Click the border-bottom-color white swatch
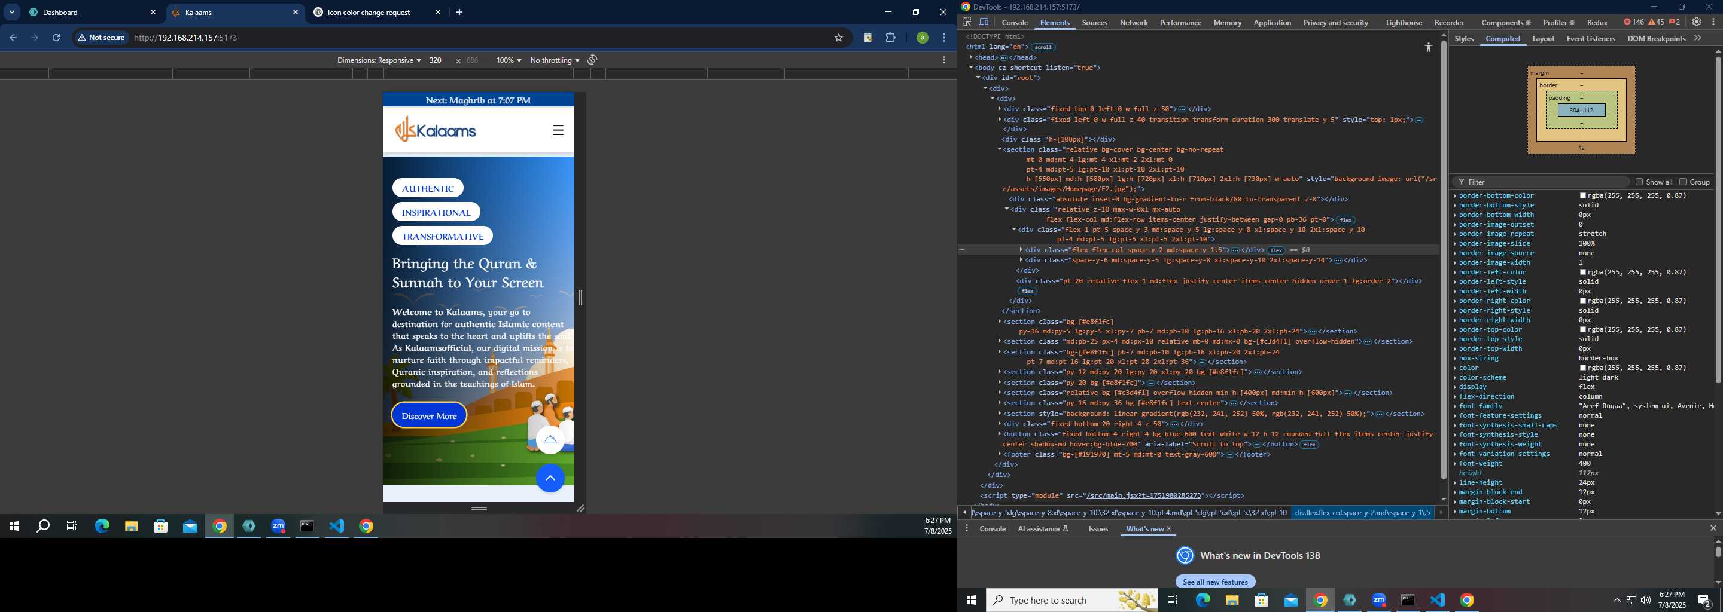The image size is (1723, 612). pos(1583,196)
